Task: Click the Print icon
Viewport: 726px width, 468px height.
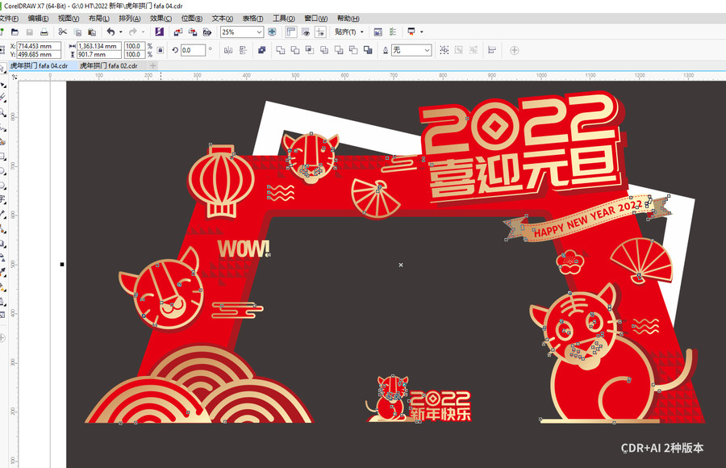Action: [44, 32]
